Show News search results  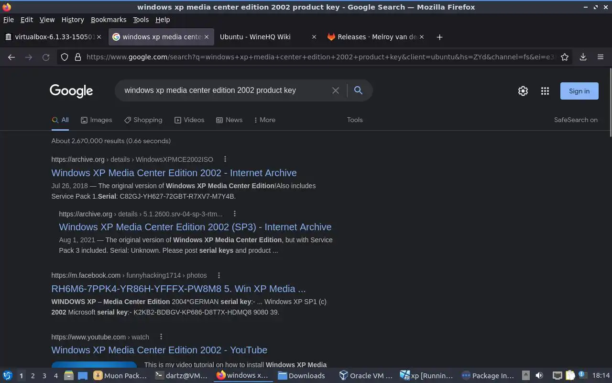[x=229, y=120]
